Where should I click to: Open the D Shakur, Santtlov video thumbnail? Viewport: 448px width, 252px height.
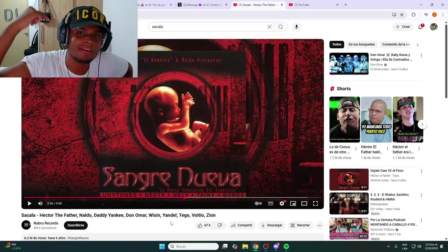(x=349, y=203)
